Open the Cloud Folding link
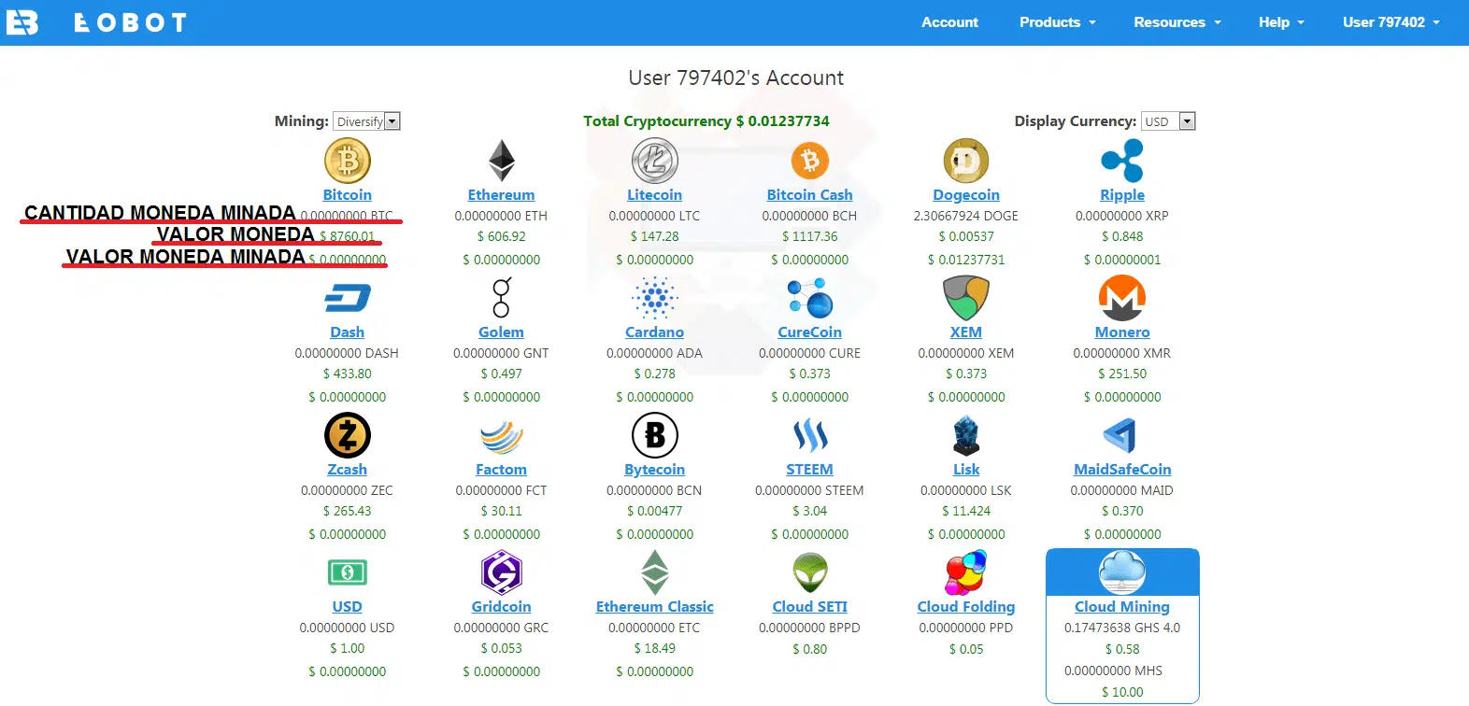Image resolution: width=1469 pixels, height=706 pixels. pos(966,607)
